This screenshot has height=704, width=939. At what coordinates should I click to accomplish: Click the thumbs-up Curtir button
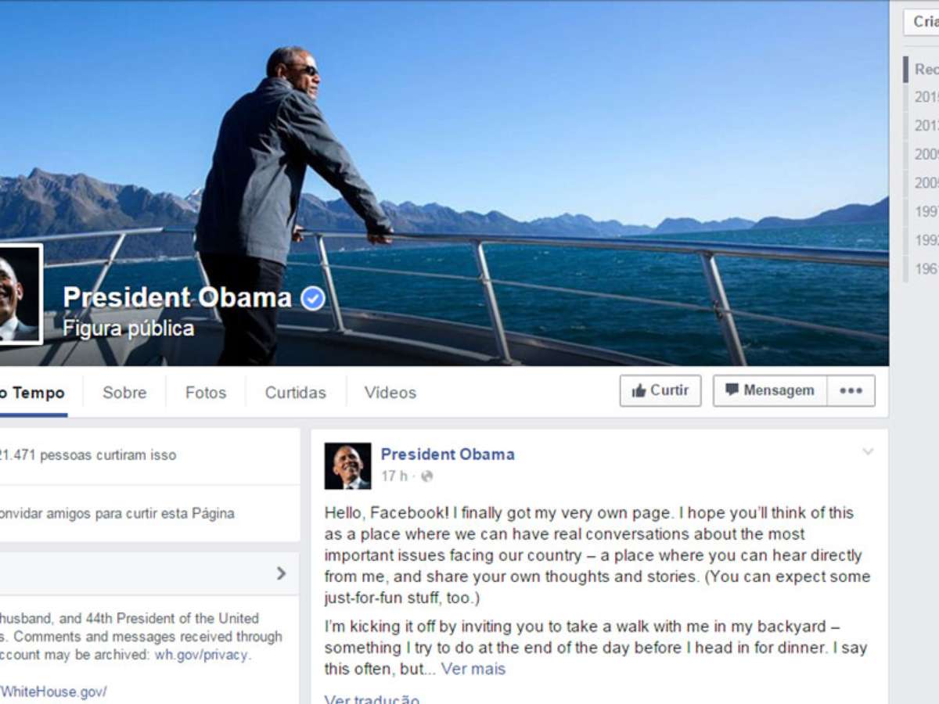tap(660, 390)
